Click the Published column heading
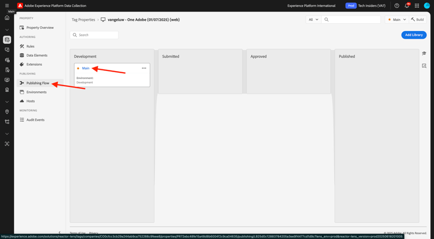Screen dimensions: 434x239 tap(347, 57)
